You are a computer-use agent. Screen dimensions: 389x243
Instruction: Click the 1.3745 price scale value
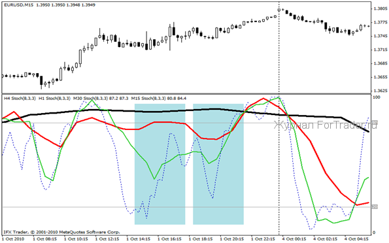point(381,36)
